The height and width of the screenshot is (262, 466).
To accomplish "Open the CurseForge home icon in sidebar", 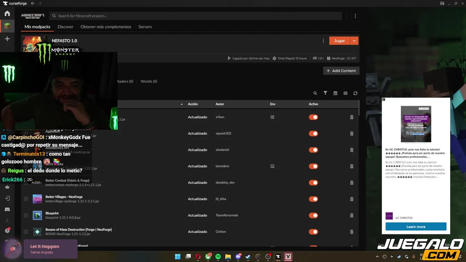I will pos(7,13).
